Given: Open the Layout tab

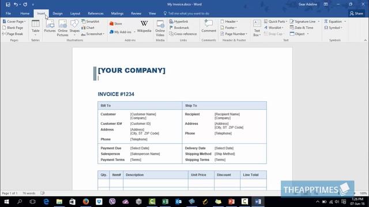Looking at the screenshot, I should point(75,13).
